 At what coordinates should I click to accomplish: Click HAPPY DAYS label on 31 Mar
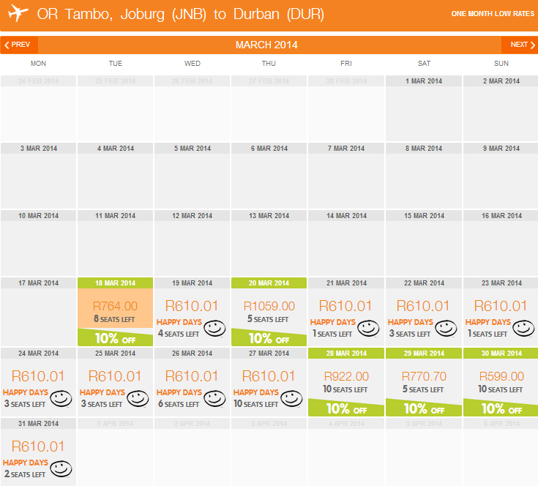click(x=26, y=463)
